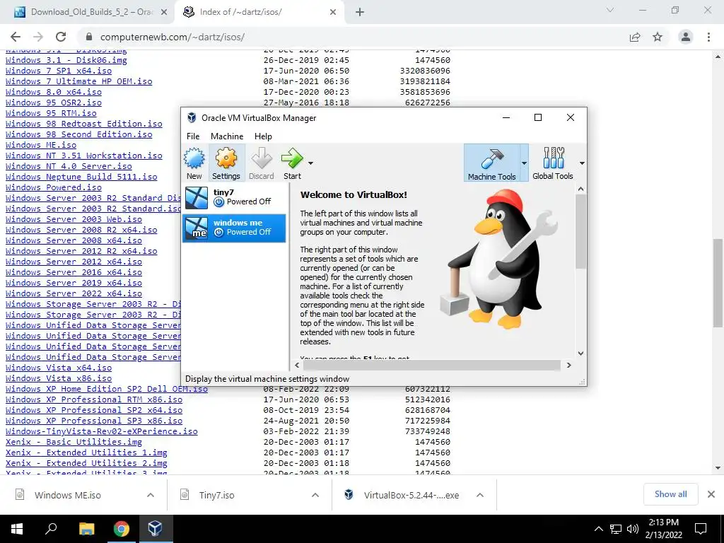This screenshot has width=724, height=543.
Task: Open downloaded Tiny7.iso item
Action: (x=217, y=495)
